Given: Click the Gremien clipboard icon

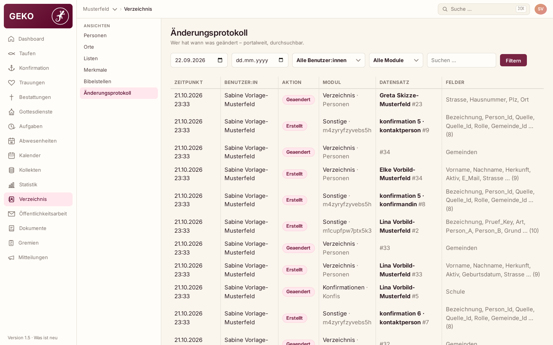Looking at the screenshot, I should tap(11, 243).
